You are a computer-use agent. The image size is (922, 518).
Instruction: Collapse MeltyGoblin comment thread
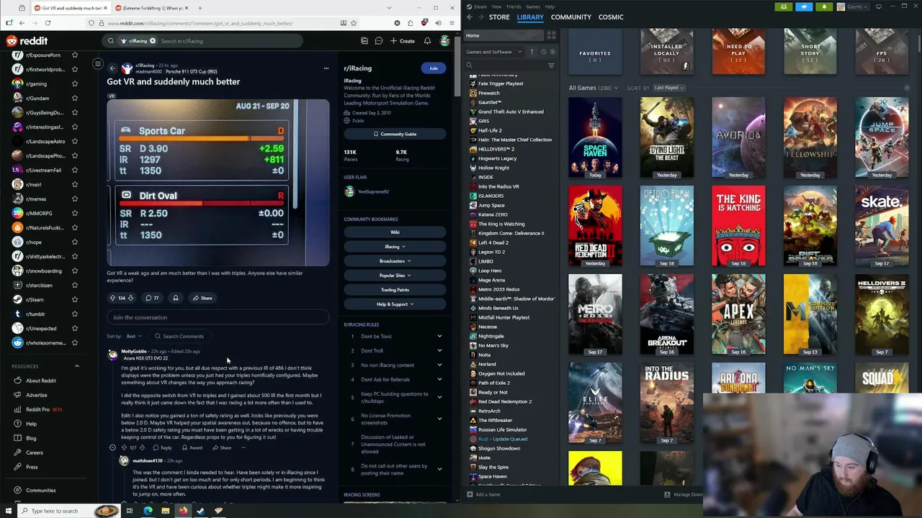tap(112, 447)
